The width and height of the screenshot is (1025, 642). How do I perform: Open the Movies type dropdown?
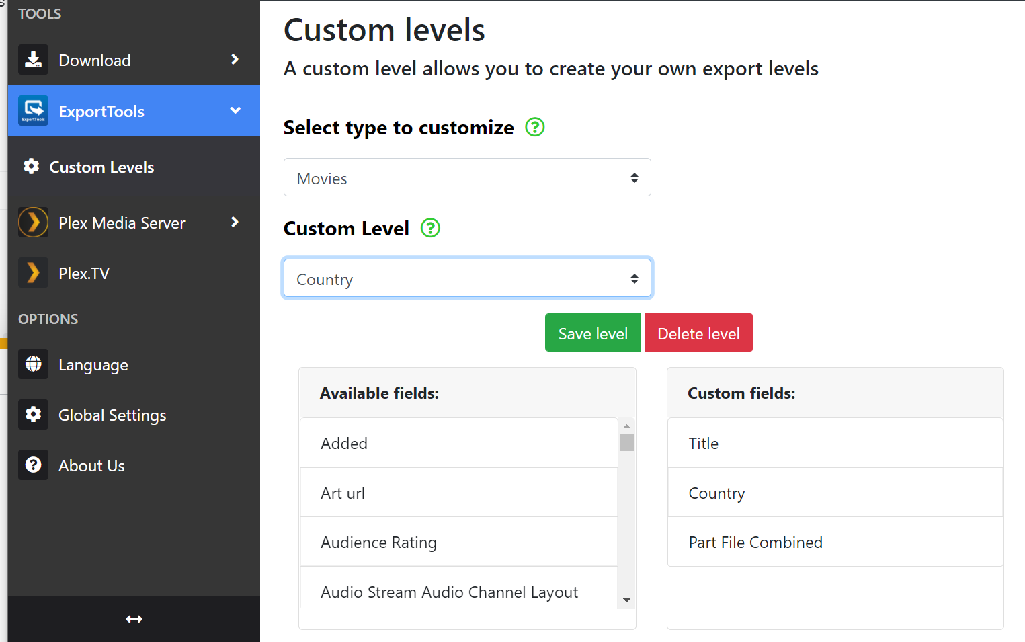[467, 177]
